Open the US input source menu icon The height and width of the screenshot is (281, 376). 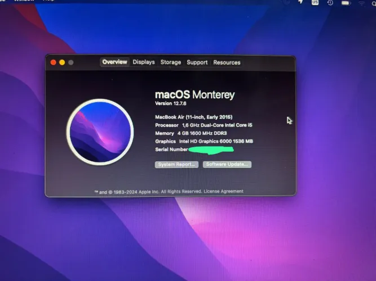[x=315, y=2]
